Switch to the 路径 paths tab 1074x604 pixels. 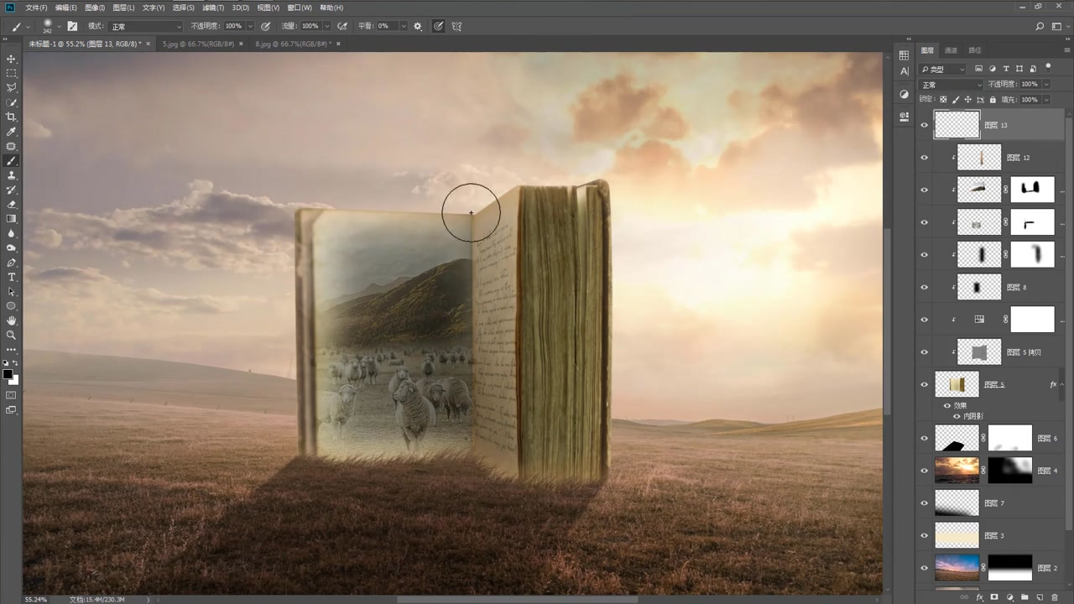click(x=974, y=50)
